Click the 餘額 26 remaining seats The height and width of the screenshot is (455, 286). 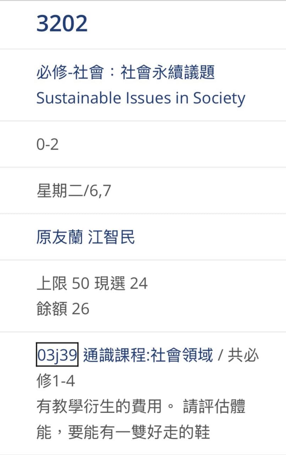pos(63,309)
